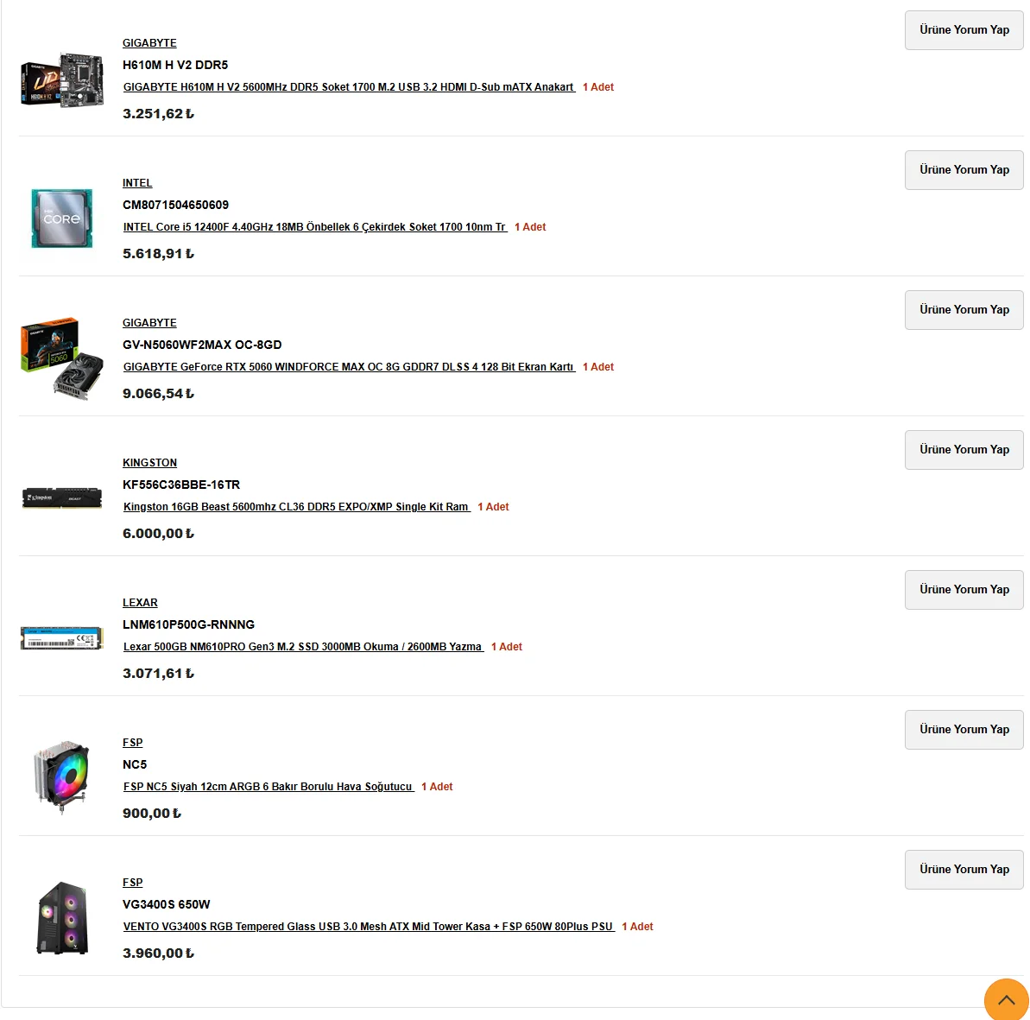
Task: Open the Intel Core processor product image
Action: (x=62, y=219)
